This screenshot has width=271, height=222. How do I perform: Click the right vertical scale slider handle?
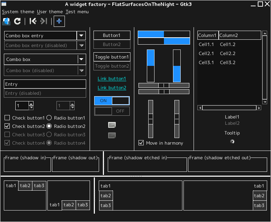click(x=177, y=119)
